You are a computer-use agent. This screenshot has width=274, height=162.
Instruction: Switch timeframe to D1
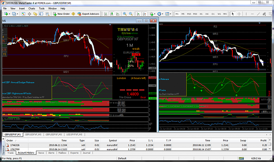(213, 14)
